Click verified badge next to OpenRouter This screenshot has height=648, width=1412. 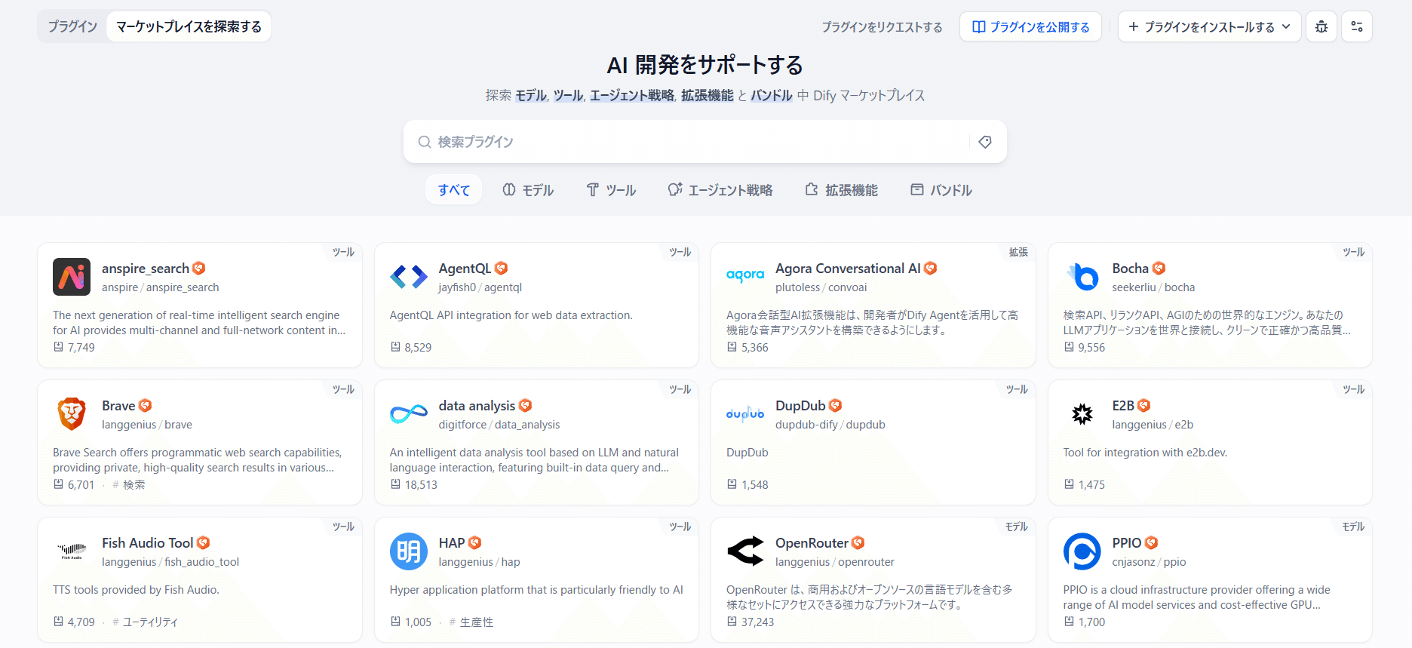click(x=858, y=543)
